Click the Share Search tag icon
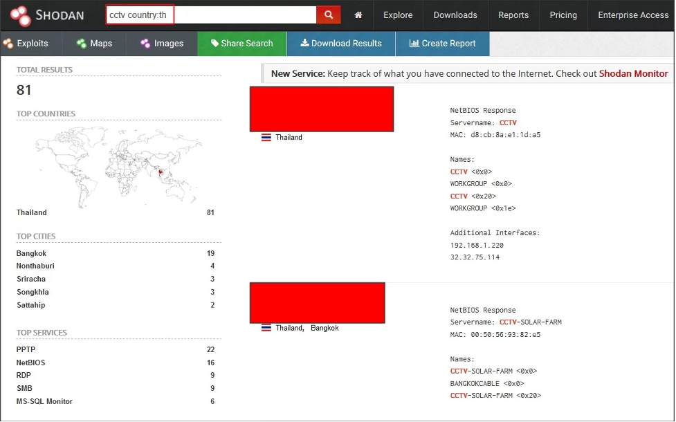 click(x=214, y=43)
